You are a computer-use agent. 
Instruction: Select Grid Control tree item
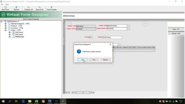(19, 32)
